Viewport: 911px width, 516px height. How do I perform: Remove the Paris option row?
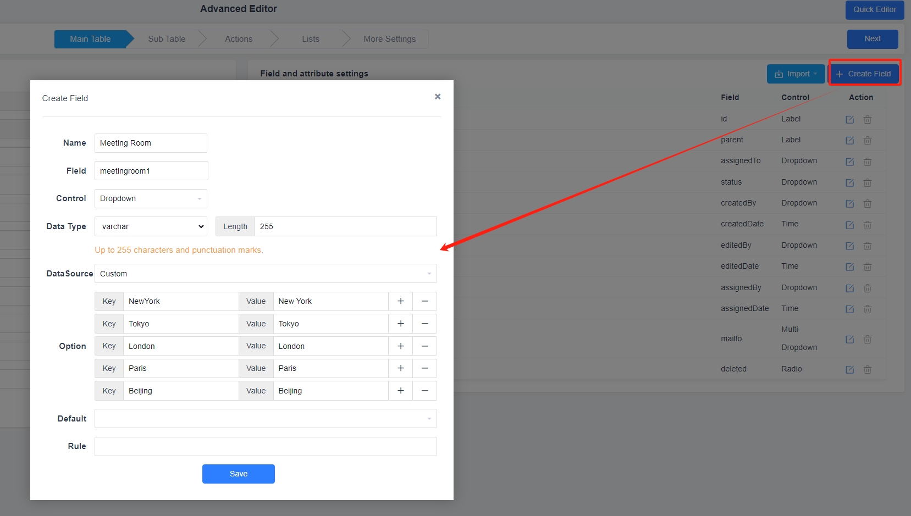424,368
